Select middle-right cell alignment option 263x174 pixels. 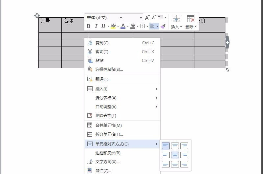click(x=184, y=155)
